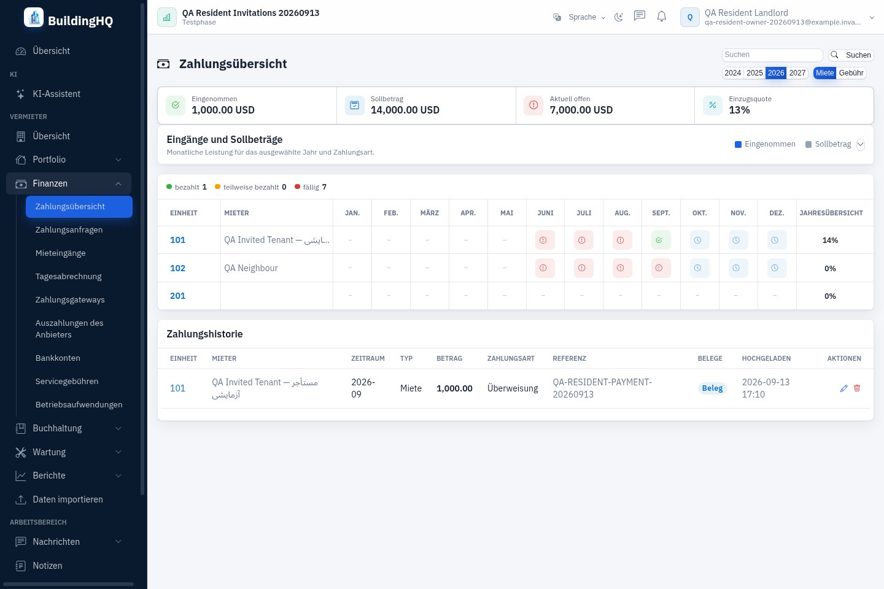Open the QA Resident Landlord account menu
Screen dimensions: 884x589
tap(777, 17)
